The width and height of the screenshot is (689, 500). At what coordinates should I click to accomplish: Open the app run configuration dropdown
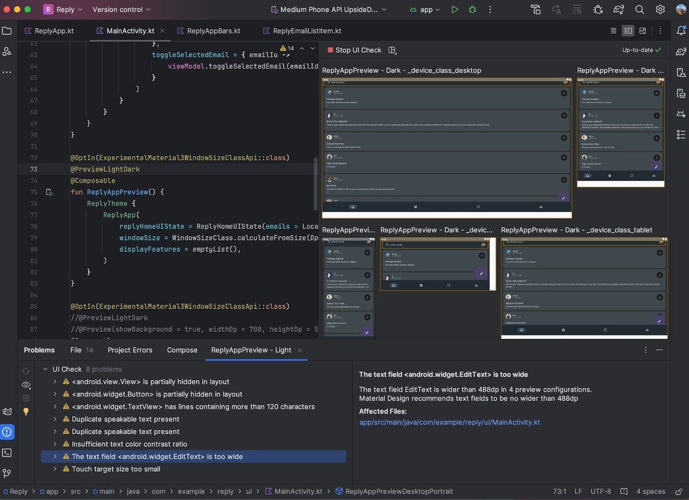tap(425, 10)
